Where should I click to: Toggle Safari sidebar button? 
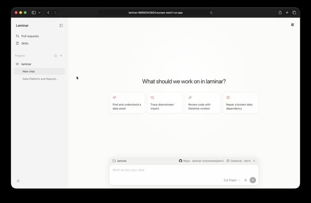pyautogui.click(x=34, y=12)
